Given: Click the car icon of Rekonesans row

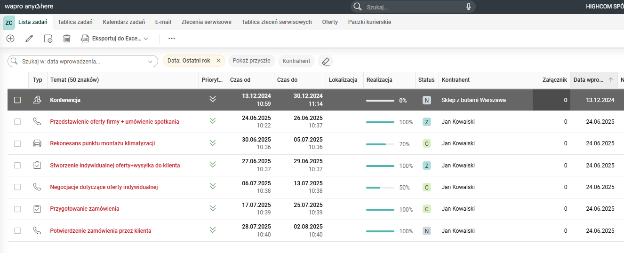Looking at the screenshot, I should pos(37,143).
